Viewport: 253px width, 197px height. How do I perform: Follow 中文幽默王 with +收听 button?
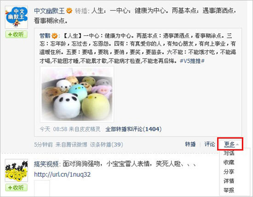coord(16,35)
